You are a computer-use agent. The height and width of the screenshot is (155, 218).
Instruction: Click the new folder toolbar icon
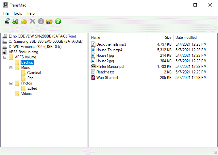tap(24, 22)
